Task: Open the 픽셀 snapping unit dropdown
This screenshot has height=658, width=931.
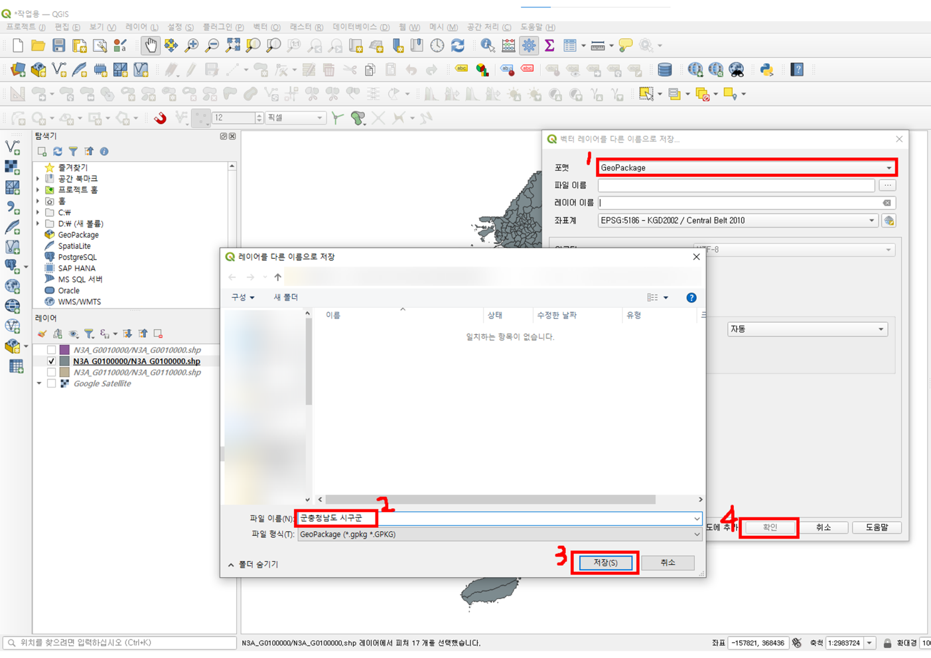Action: 295,118
